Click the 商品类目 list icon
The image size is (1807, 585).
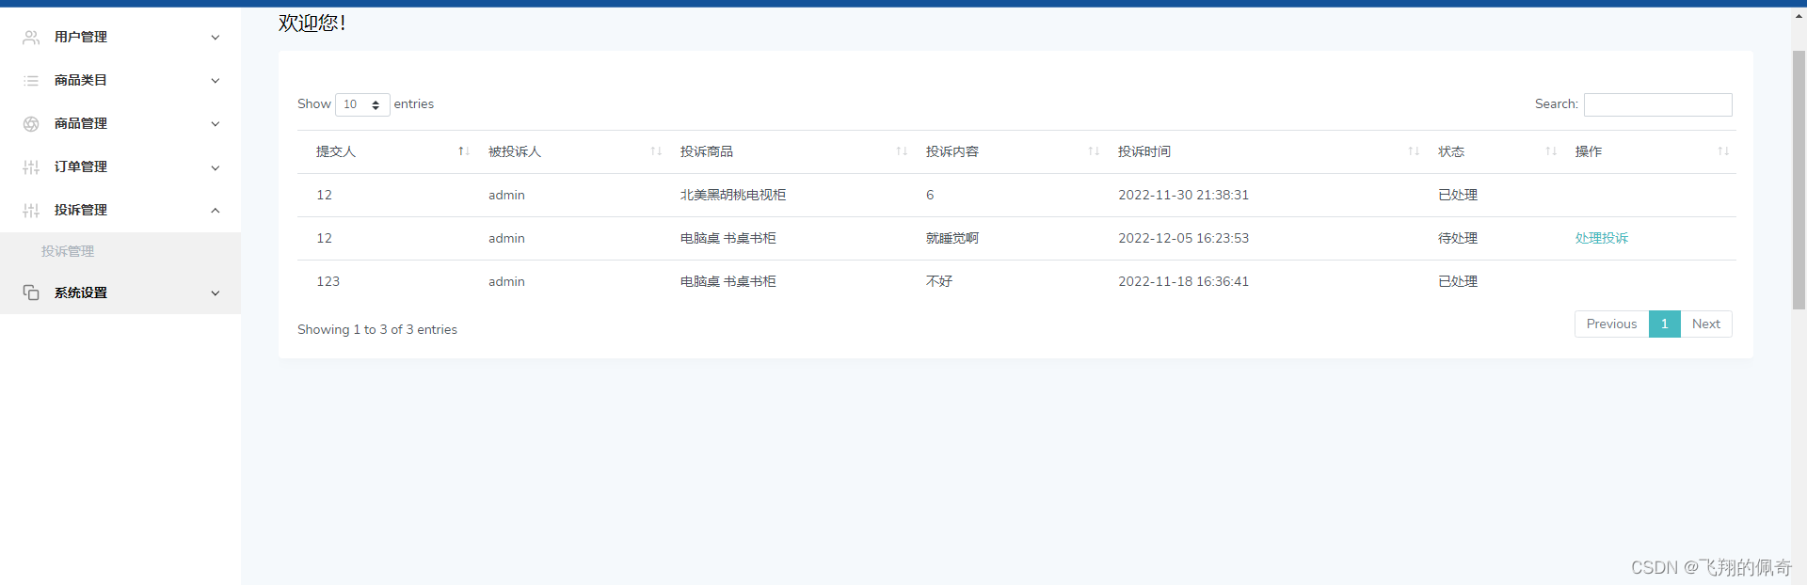pyautogui.click(x=31, y=81)
